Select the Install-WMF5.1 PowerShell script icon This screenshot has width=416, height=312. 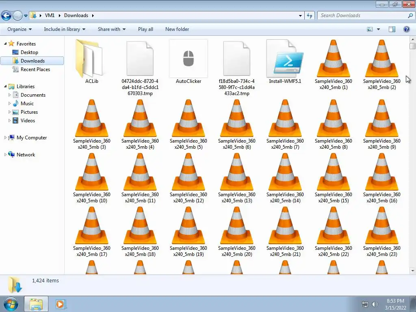click(285, 58)
